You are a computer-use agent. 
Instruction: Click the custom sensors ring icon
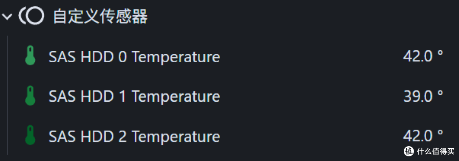click(x=31, y=16)
